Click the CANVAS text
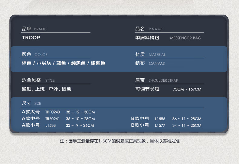239x164 pixels. (157, 63)
